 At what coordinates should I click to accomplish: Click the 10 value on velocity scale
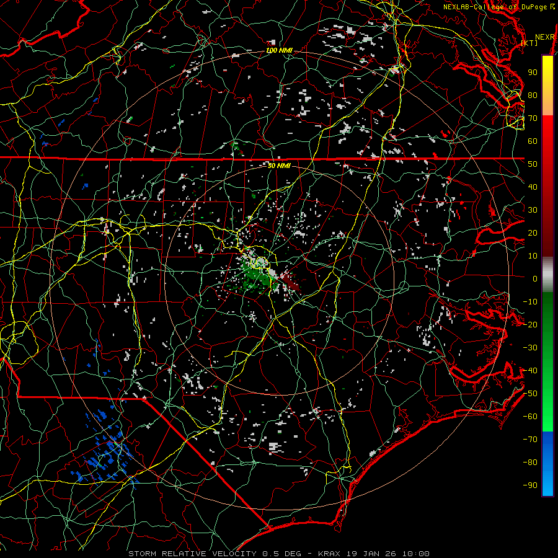(533, 256)
